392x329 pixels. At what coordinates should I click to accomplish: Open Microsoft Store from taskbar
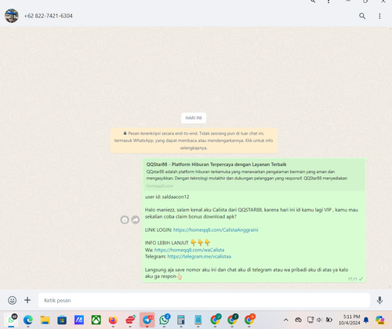click(x=62, y=320)
